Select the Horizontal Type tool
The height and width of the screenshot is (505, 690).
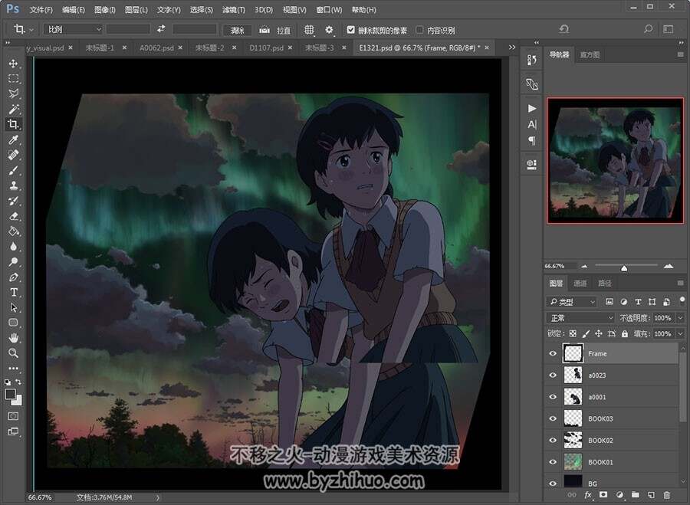(13, 292)
